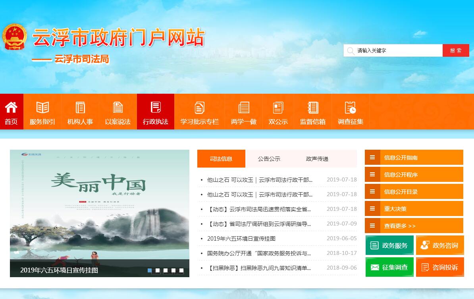
Task: Open the 2019年六五环境日宣传挂图 news link
Action: click(241, 239)
